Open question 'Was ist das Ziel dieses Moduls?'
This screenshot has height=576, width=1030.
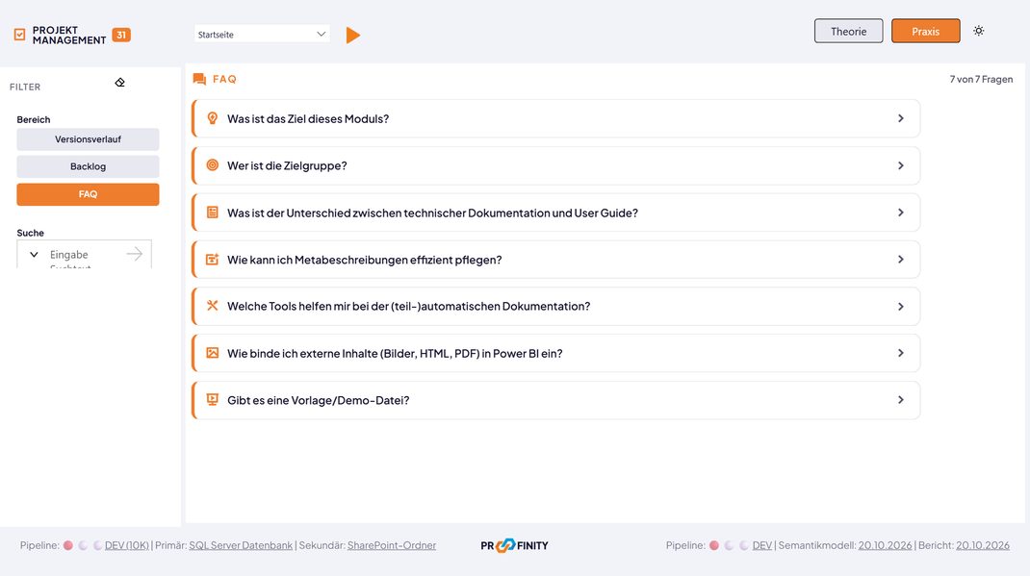[555, 118]
